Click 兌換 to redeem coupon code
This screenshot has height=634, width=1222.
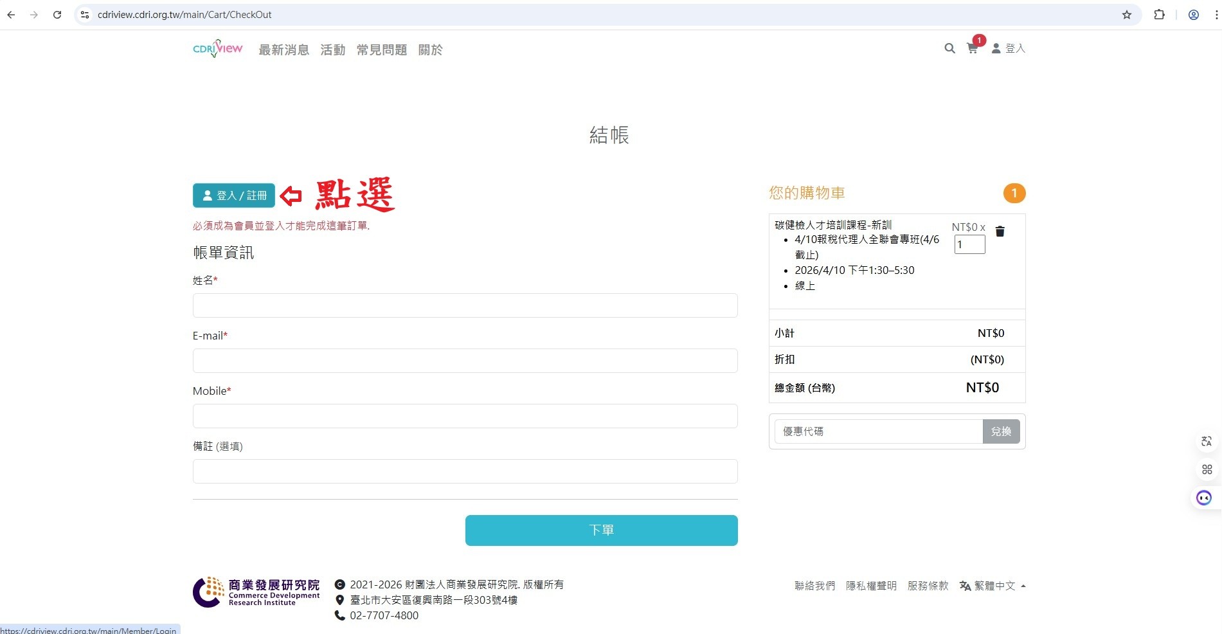click(1001, 431)
